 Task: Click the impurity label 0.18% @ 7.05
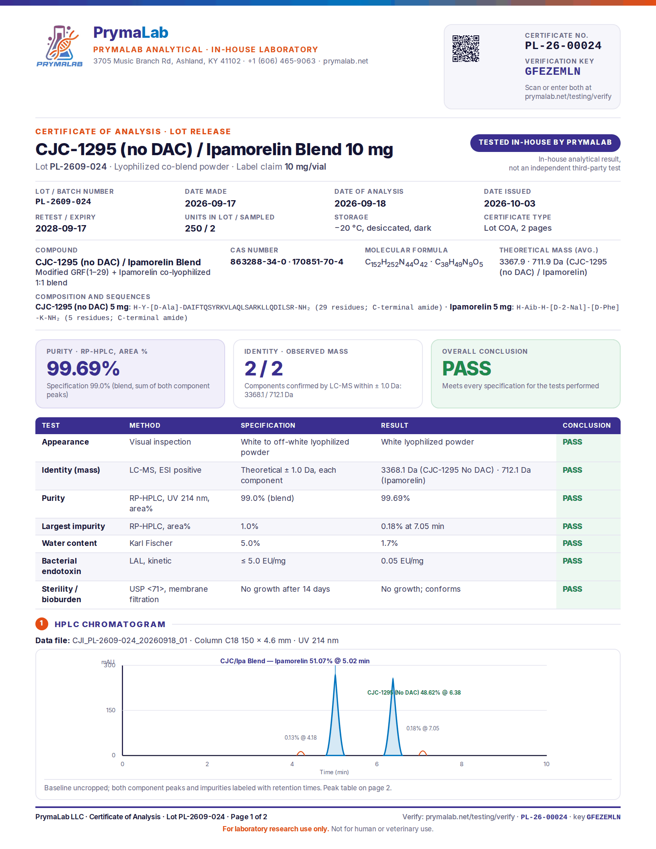(x=422, y=728)
